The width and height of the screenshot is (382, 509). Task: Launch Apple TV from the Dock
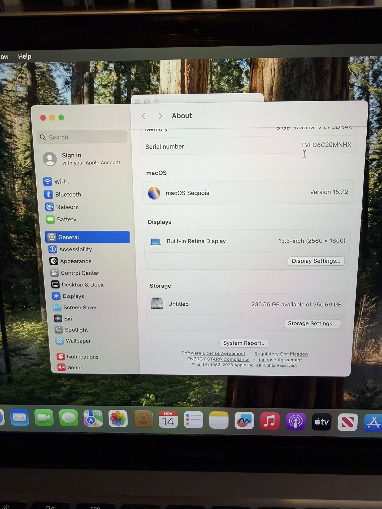pyautogui.click(x=322, y=422)
